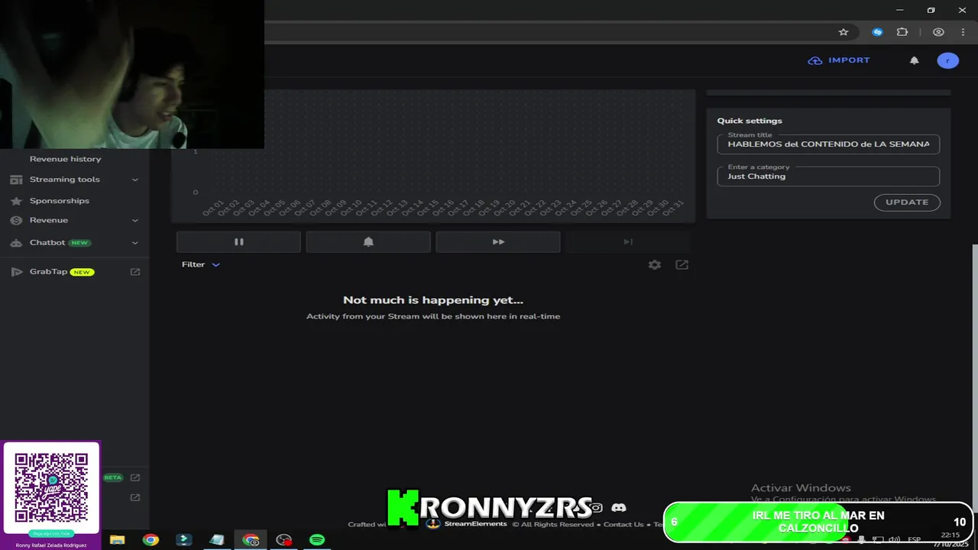Click the Contact Us footer link
The width and height of the screenshot is (978, 550).
tap(623, 524)
